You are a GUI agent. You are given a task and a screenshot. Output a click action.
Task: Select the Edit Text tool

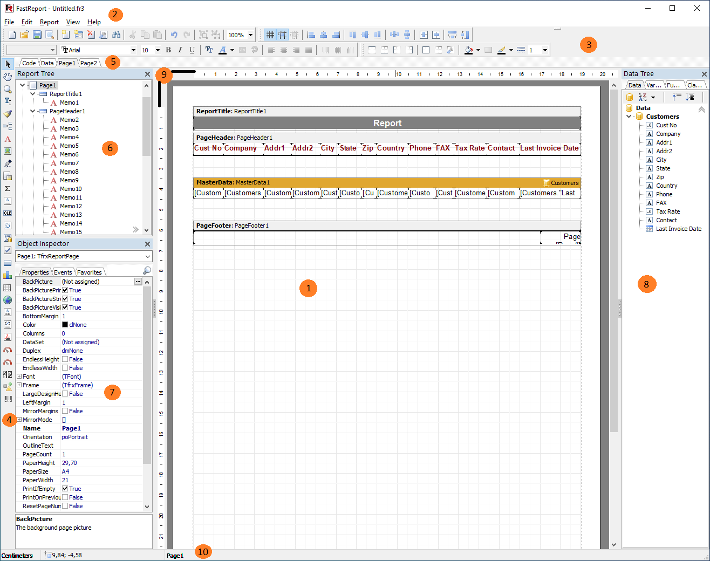point(8,101)
